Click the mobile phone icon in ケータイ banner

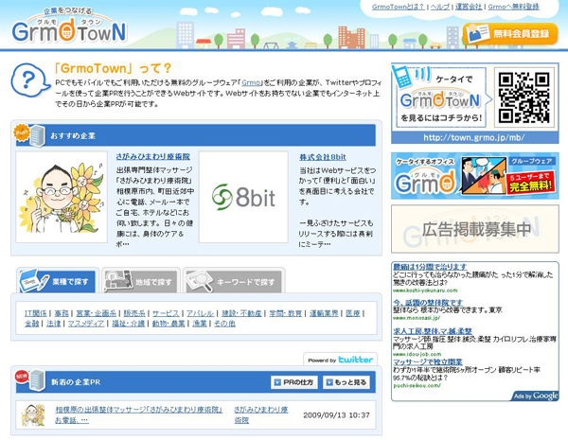pos(403,77)
